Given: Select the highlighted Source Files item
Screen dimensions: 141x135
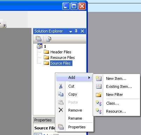Looking at the screenshot, I should (61, 63).
